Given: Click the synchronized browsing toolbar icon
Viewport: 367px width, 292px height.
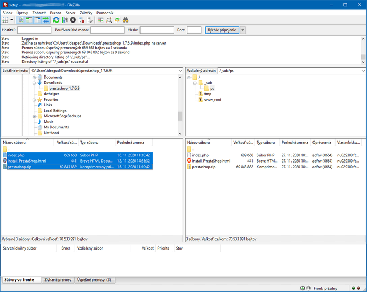Looking at the screenshot, I should pos(117,20).
